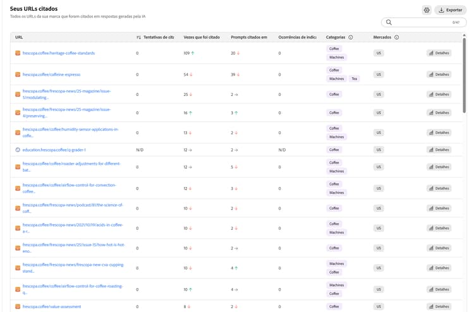Image resolution: width=474 pixels, height=312 pixels.
Task: Open Detalhes for the-science-of podcast row
Action: [439, 208]
